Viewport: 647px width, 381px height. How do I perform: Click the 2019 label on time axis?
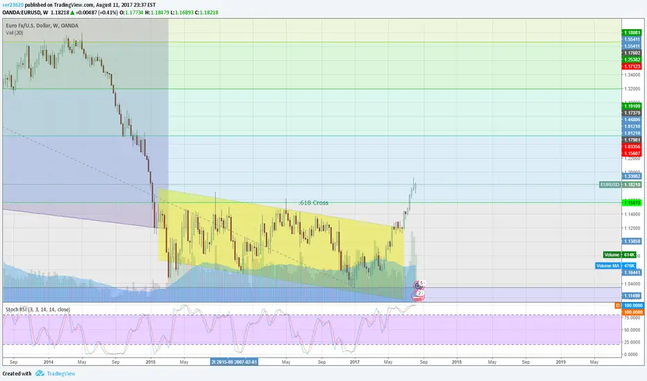tap(561, 362)
